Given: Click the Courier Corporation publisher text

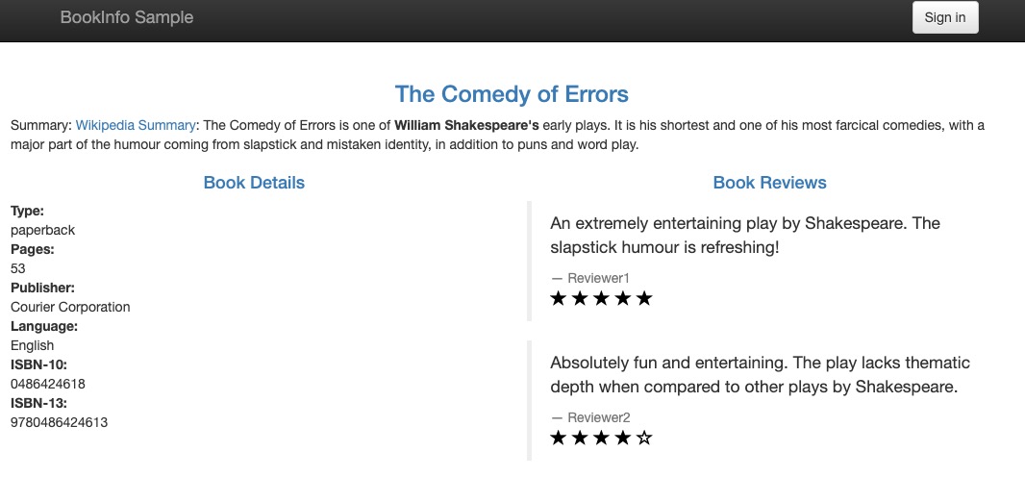Looking at the screenshot, I should pyautogui.click(x=70, y=307).
